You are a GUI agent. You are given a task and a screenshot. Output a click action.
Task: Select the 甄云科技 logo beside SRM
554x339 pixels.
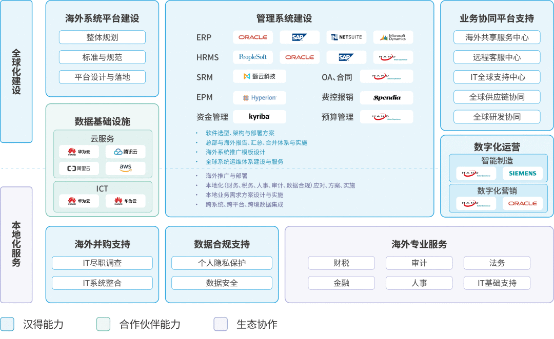point(260,76)
